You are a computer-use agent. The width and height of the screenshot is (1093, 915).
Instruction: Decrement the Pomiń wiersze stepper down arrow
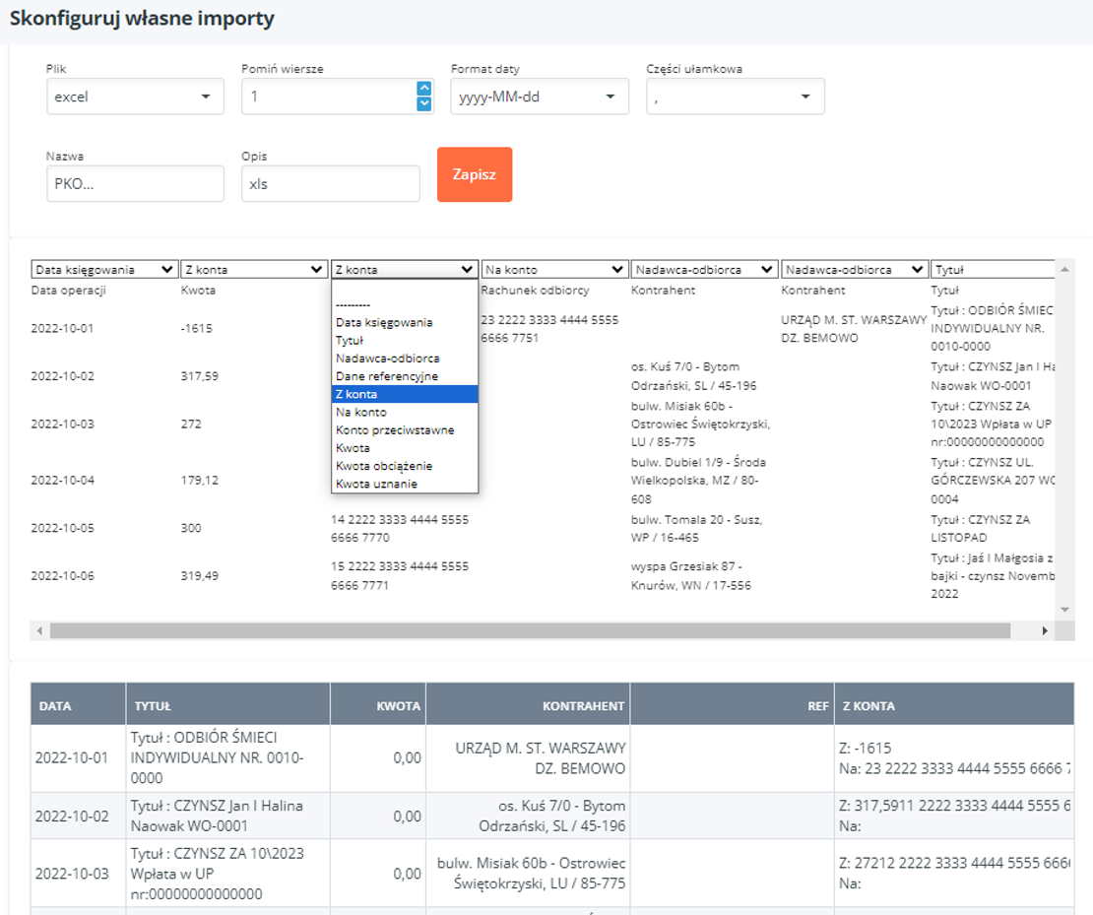click(424, 103)
